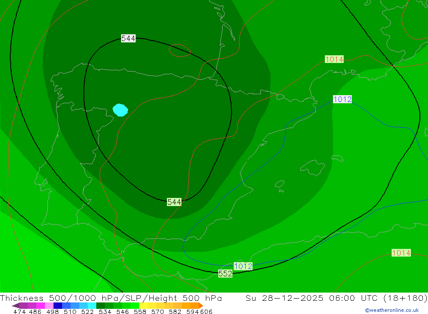Click the '06:00 UTC' time text

[353, 298]
